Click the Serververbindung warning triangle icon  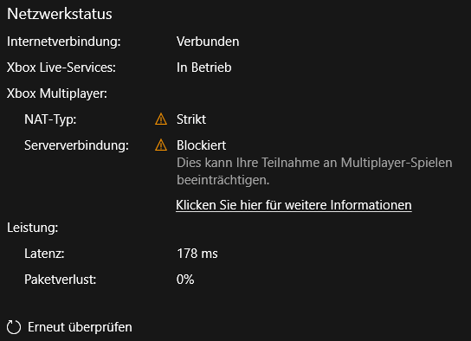161,145
